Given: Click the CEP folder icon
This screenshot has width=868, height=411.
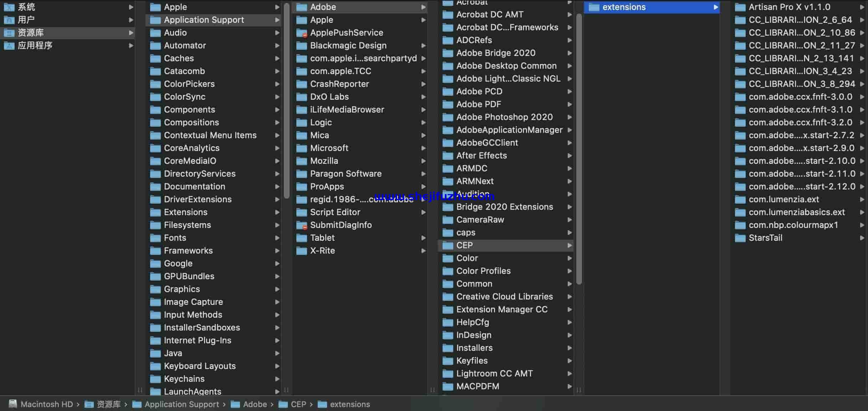Looking at the screenshot, I should point(448,245).
